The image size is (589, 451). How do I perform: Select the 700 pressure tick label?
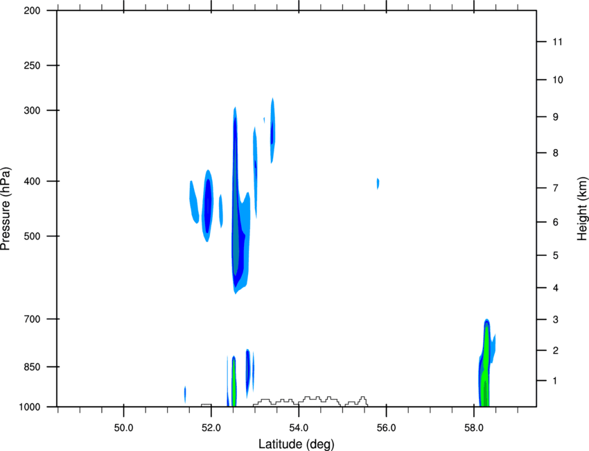pyautogui.click(x=32, y=319)
